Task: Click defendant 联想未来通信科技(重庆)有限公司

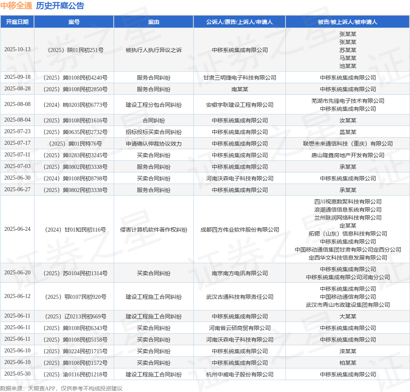Action: click(348, 144)
